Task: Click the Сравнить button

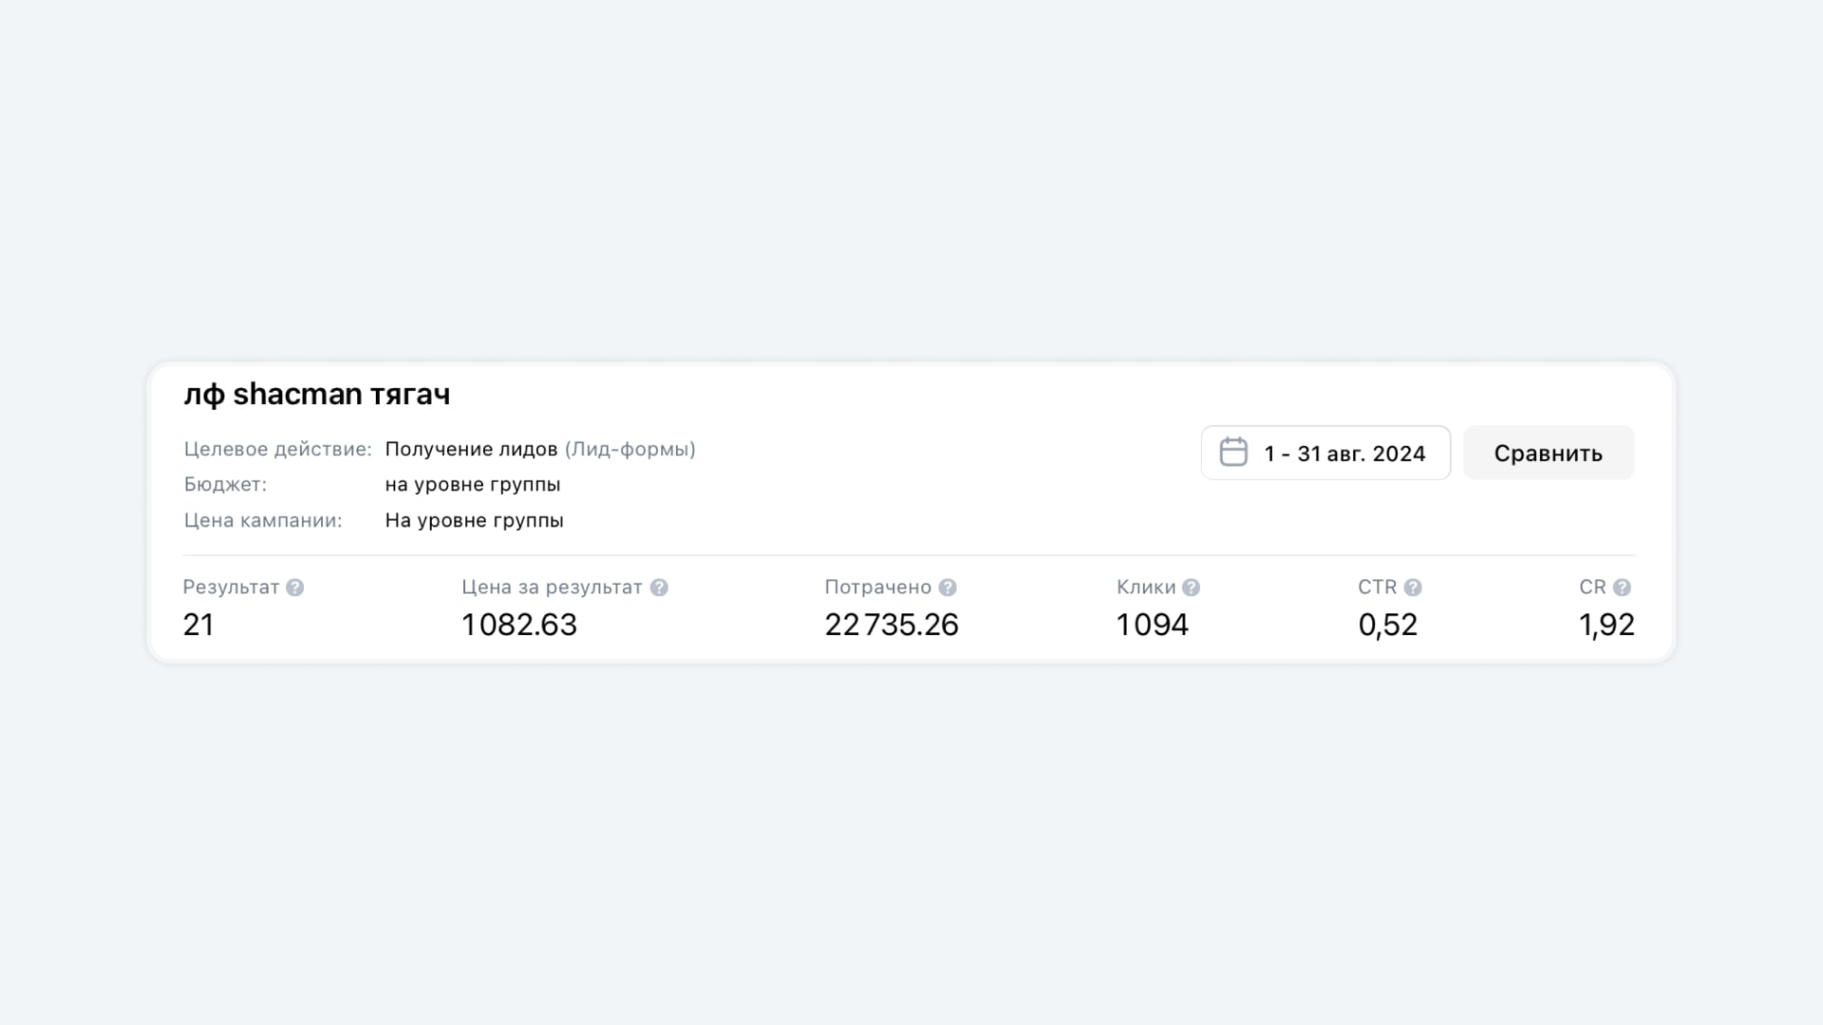Action: click(x=1549, y=453)
